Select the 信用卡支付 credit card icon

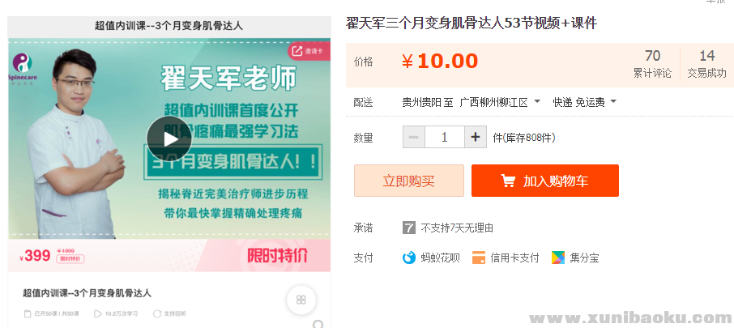[x=479, y=258]
